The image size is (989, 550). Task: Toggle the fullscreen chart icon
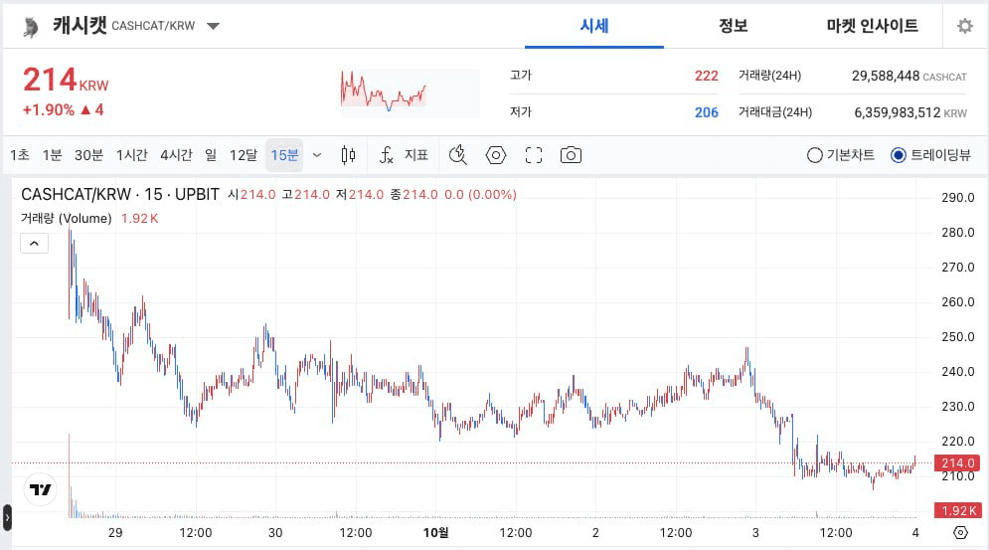click(x=534, y=155)
